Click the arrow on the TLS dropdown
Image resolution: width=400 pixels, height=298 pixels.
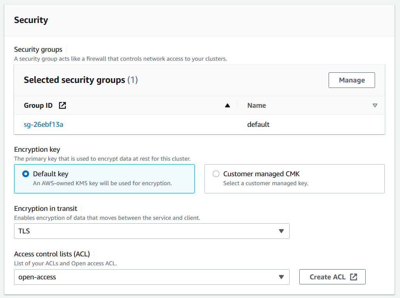coord(281,231)
